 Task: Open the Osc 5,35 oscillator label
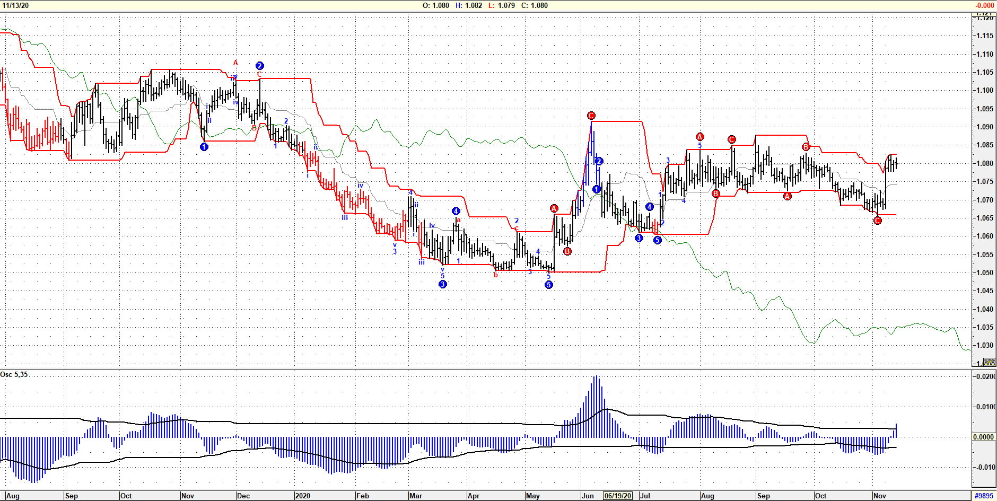[x=14, y=375]
